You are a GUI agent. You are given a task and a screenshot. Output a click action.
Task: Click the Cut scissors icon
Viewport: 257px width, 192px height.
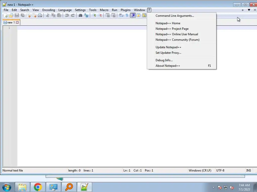(x=47, y=15)
